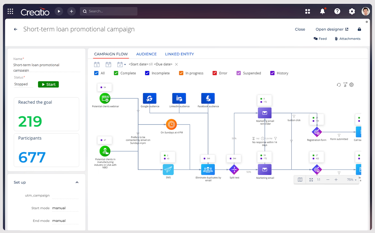Toggle the In progress checkbox
This screenshot has width=375, height=233.
coord(181,73)
